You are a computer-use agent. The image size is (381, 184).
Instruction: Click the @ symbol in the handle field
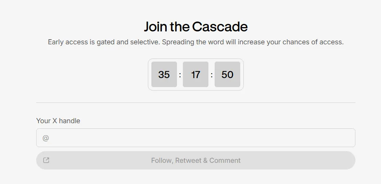[x=46, y=138]
